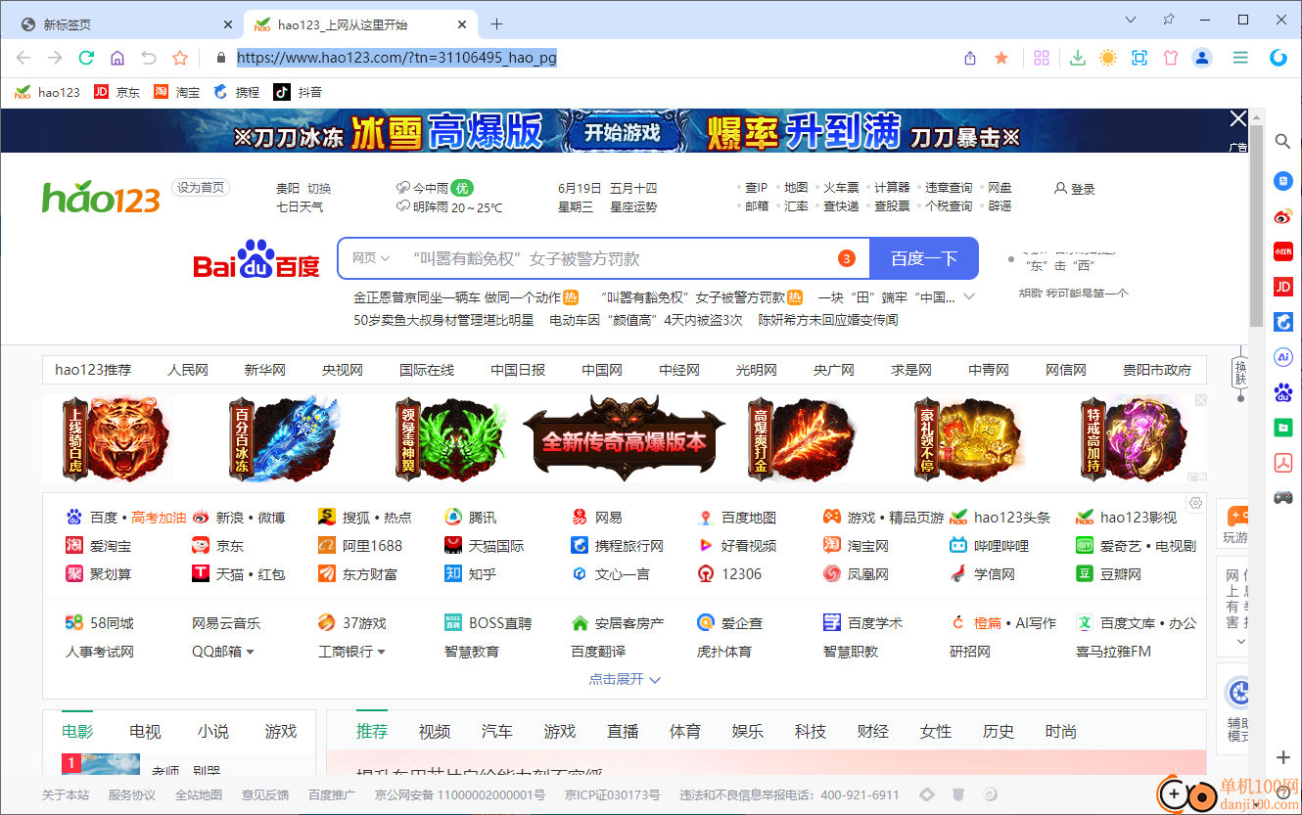Open the user account avatar icon
Screen dimensions: 1302x815
point(1202,58)
